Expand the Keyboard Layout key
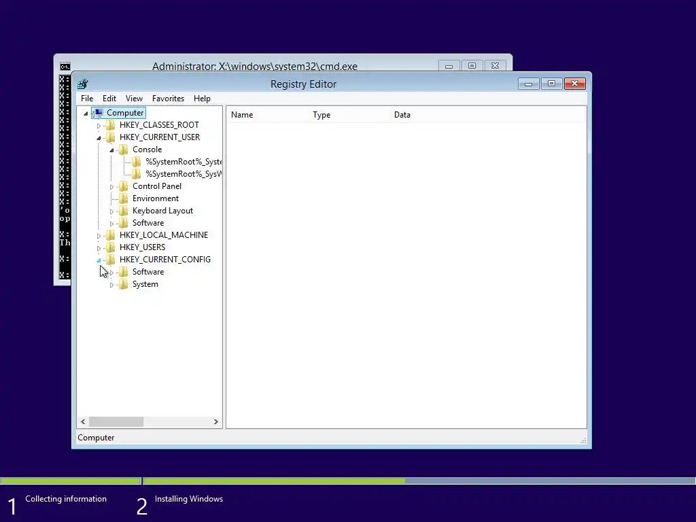 click(112, 211)
